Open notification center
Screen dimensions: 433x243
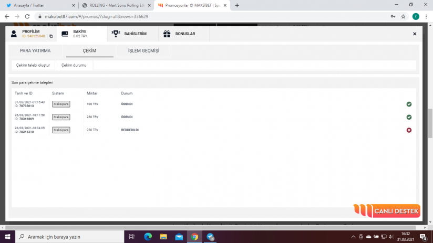423,237
